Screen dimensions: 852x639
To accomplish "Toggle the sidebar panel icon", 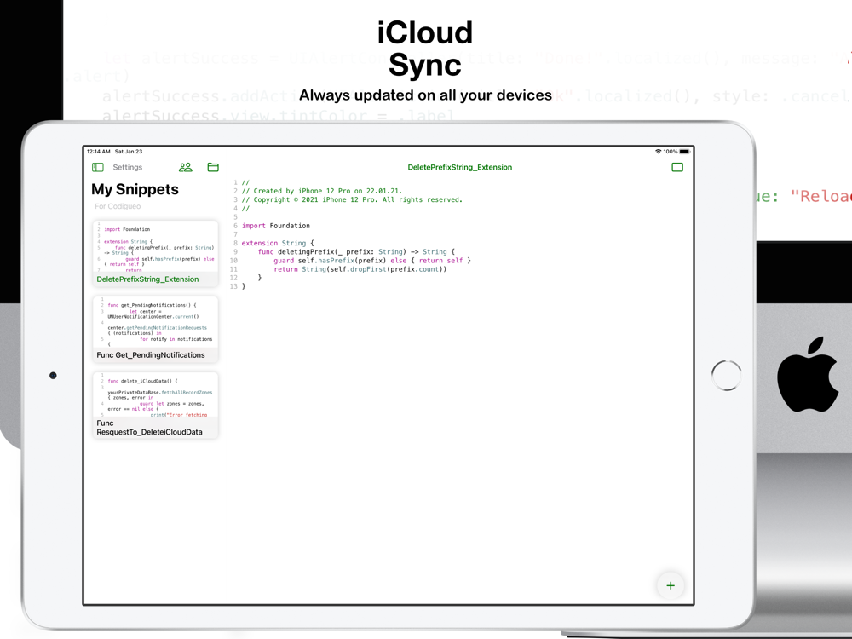I will point(98,167).
